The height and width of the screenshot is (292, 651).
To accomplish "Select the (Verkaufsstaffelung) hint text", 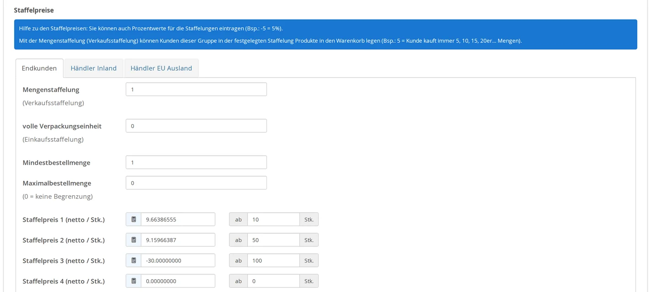I will (53, 103).
